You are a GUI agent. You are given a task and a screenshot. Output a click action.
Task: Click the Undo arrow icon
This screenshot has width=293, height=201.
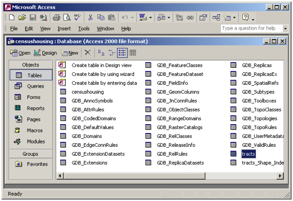[125, 18]
